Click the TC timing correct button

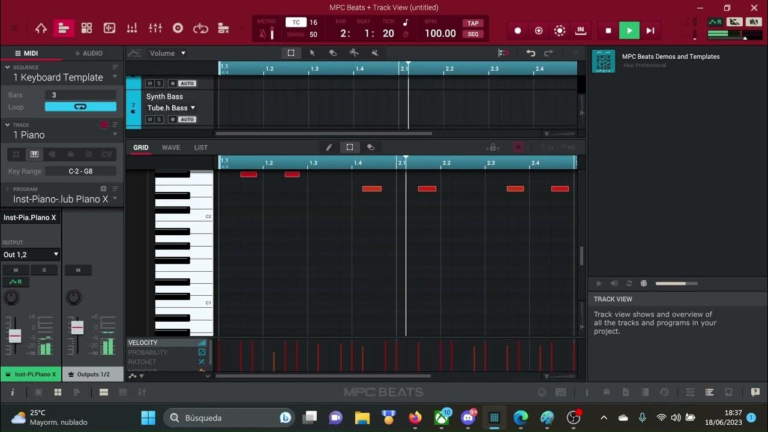pos(296,22)
